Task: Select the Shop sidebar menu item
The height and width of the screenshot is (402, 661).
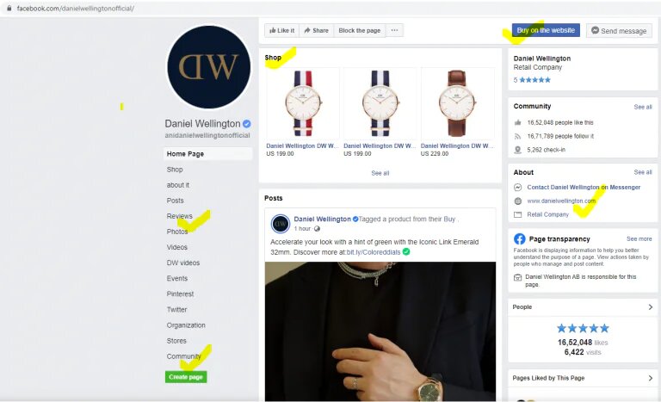Action: coord(175,170)
